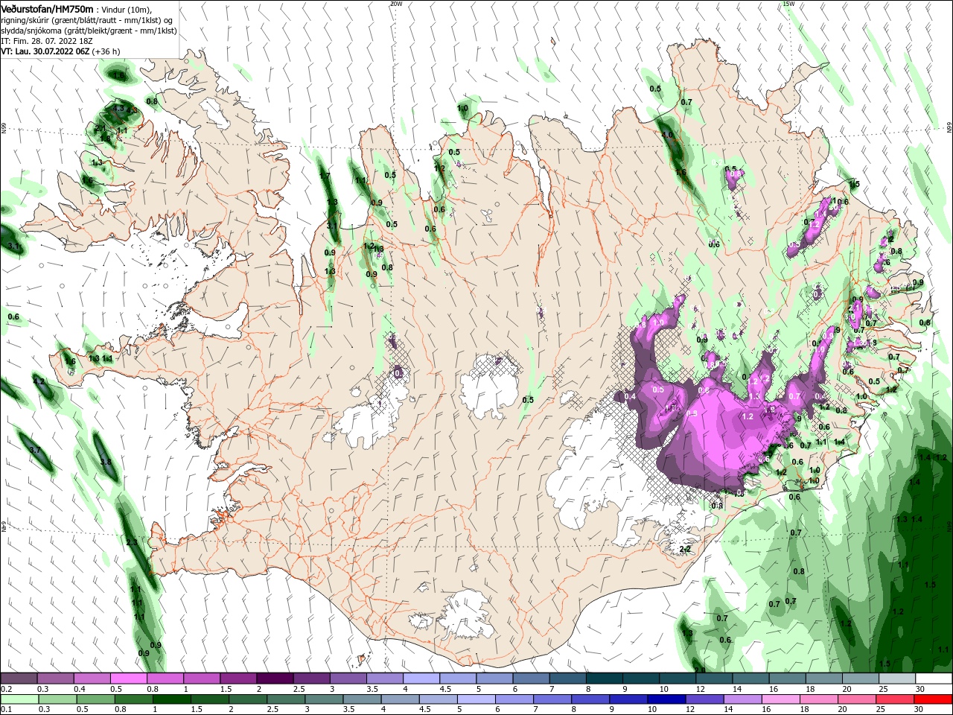The width and height of the screenshot is (953, 715).
Task: Click the valid time 'VT: Lau. 30.07.2022 06Z' line
Action: click(45, 51)
